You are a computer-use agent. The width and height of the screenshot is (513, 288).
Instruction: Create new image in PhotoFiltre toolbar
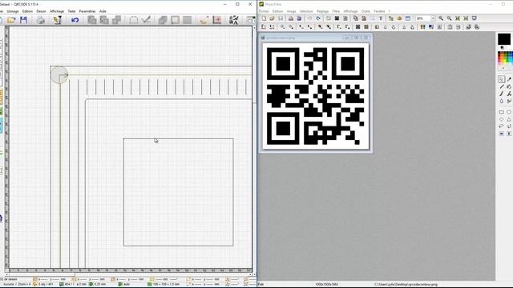click(264, 18)
